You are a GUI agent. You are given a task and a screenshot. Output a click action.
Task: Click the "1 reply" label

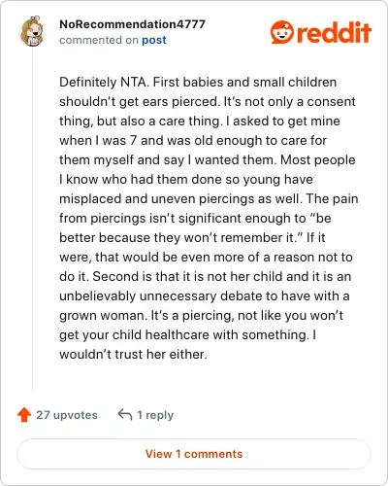pyautogui.click(x=155, y=415)
